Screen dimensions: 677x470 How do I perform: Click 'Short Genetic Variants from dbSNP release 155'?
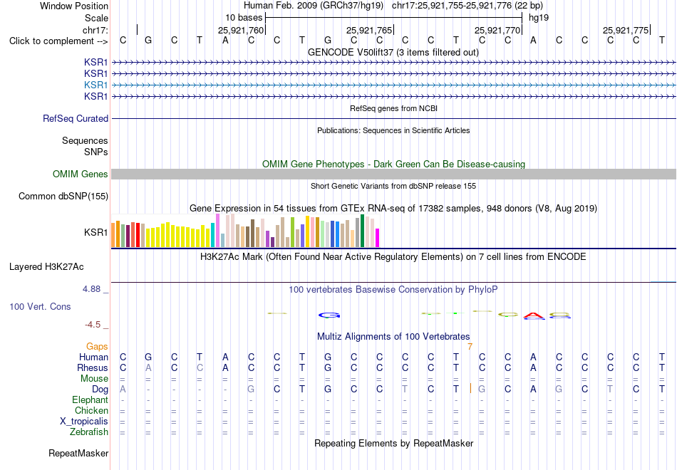[x=393, y=186]
